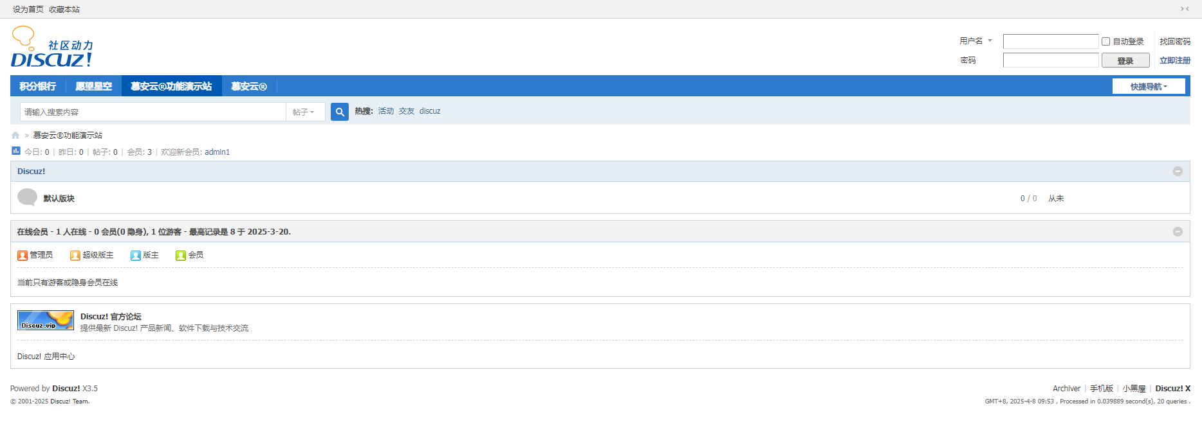This screenshot has width=1202, height=433.
Task: Open the 快捷导航 dropdown
Action: [1149, 87]
